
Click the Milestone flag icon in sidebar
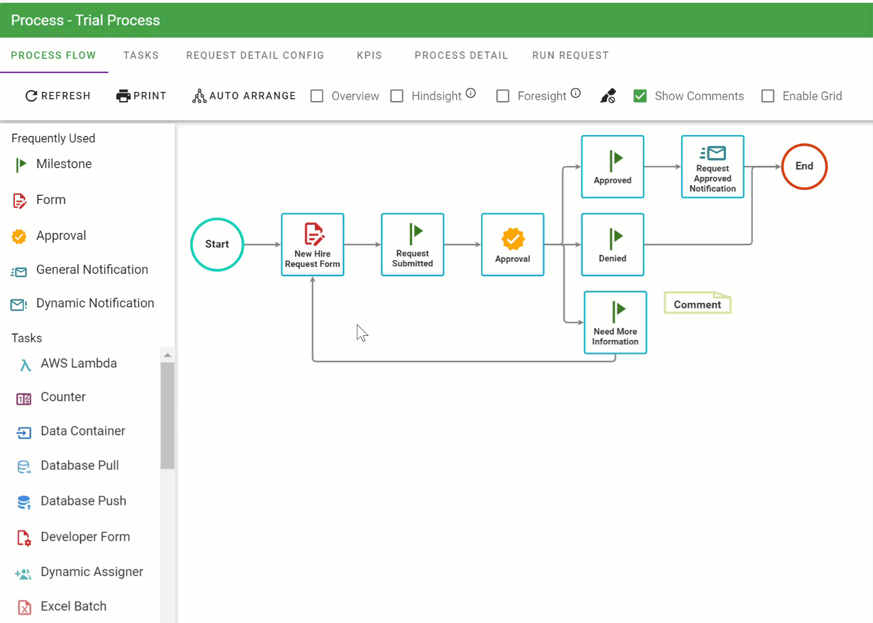(x=21, y=165)
